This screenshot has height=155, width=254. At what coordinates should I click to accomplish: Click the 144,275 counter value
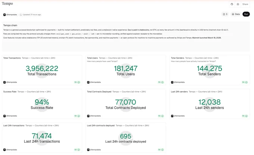click(210, 68)
